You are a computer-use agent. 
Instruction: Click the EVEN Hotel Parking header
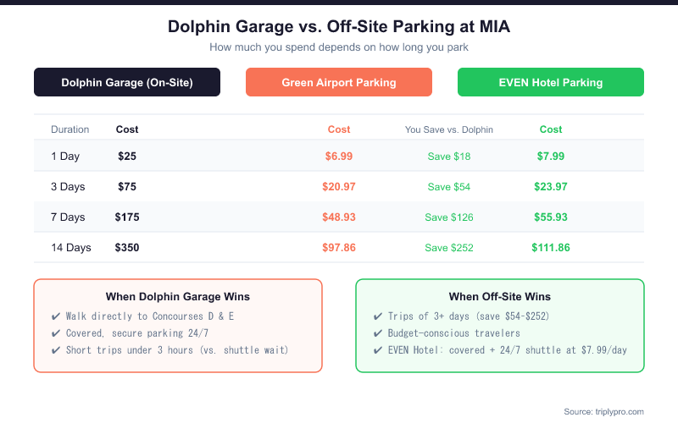click(551, 82)
